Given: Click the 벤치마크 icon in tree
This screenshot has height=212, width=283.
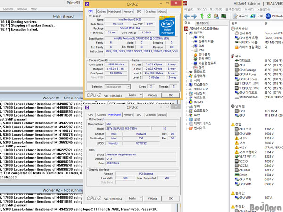Looking at the screenshot, I should tap(191, 128).
